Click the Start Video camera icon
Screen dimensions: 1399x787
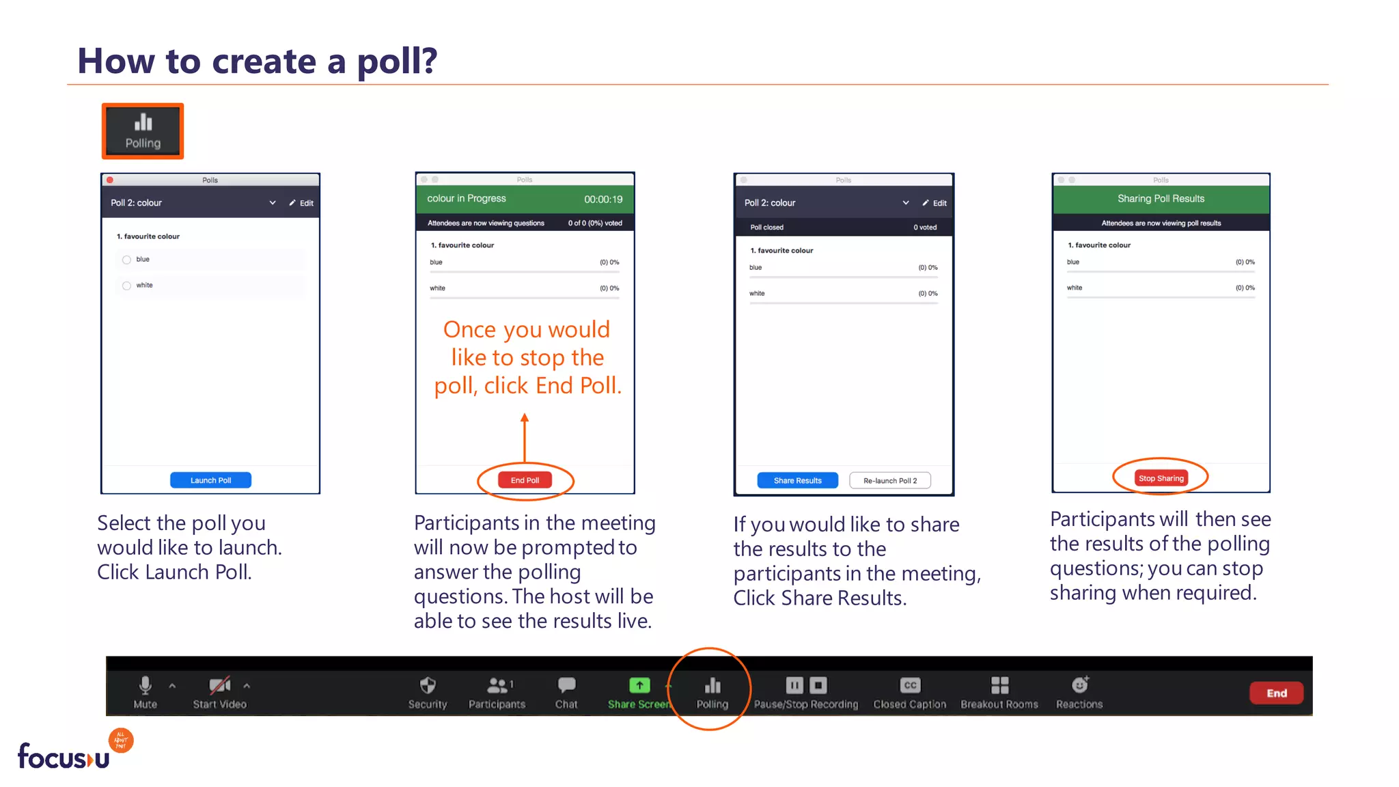tap(219, 685)
